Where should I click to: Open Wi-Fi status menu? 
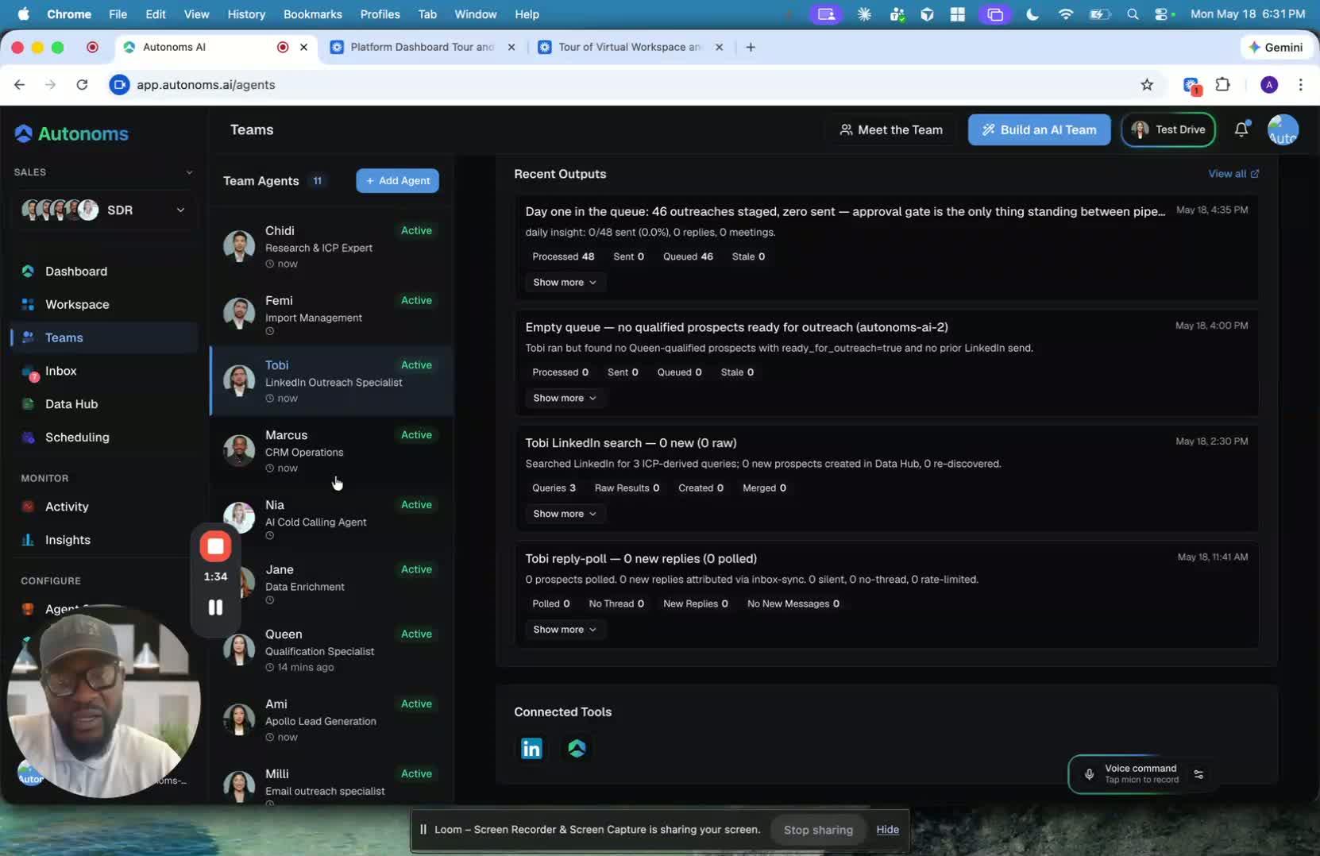(x=1066, y=14)
